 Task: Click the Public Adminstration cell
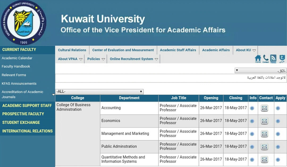(x=129, y=147)
